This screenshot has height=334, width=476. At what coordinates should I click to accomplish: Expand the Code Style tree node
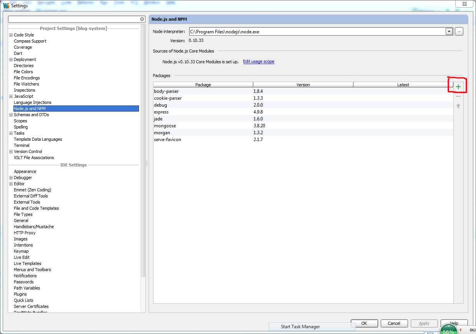pos(11,35)
